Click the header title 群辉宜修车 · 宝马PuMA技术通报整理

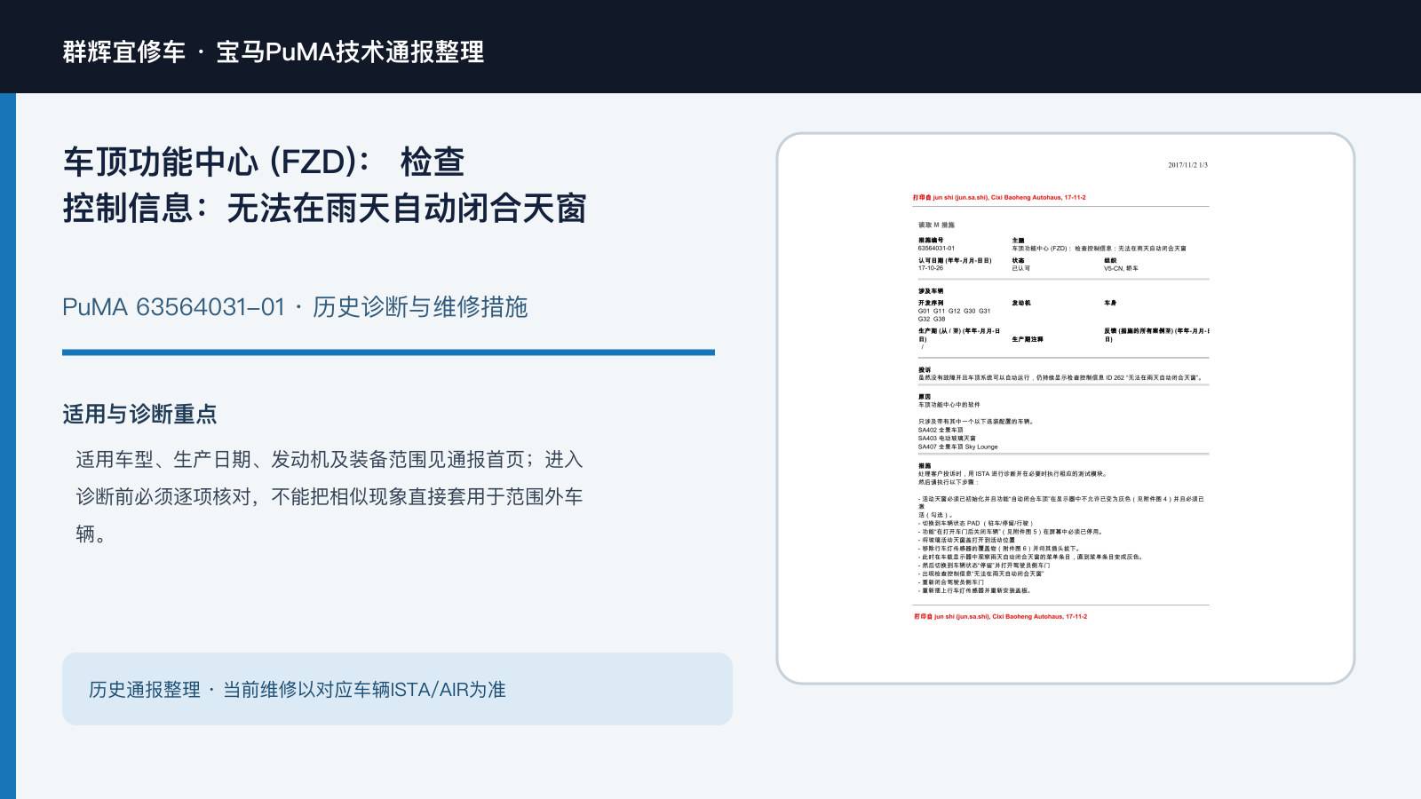[274, 51]
